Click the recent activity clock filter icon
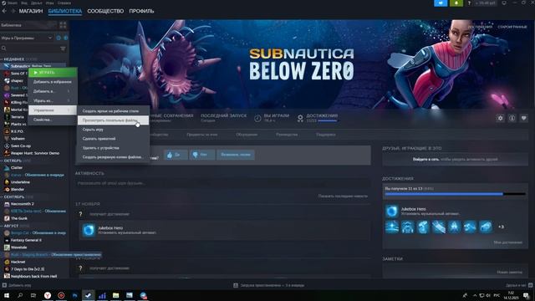 pos(59,38)
